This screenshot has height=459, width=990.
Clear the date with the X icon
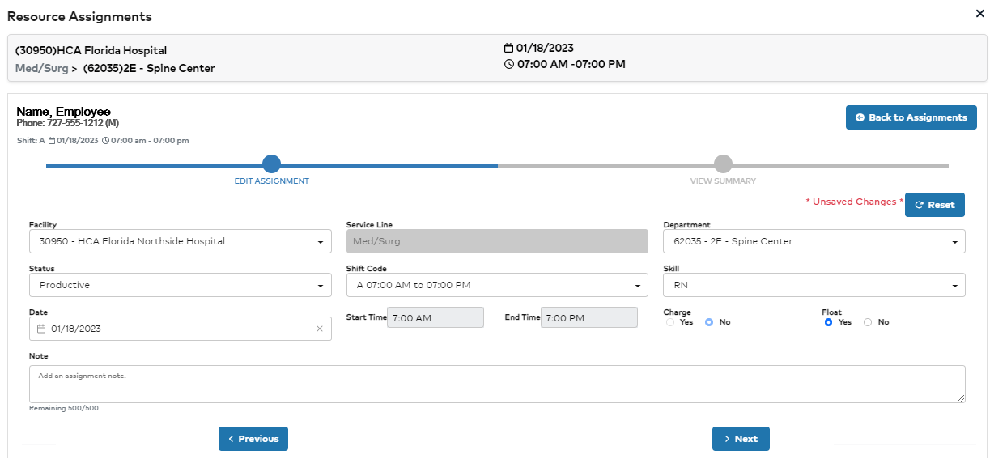coord(319,329)
